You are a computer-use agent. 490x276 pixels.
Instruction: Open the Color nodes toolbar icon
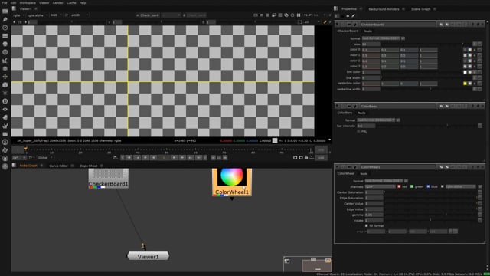click(x=5, y=44)
